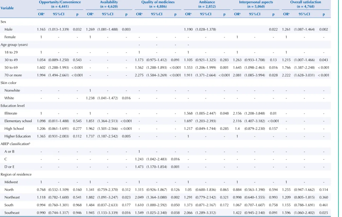This screenshot has width=342, height=217.
Task: Select the Skin color section label
Action: (x=9, y=83)
